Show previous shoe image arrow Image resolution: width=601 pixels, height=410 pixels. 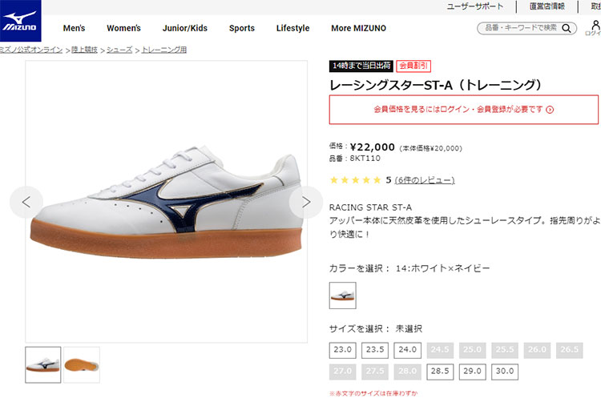click(26, 202)
